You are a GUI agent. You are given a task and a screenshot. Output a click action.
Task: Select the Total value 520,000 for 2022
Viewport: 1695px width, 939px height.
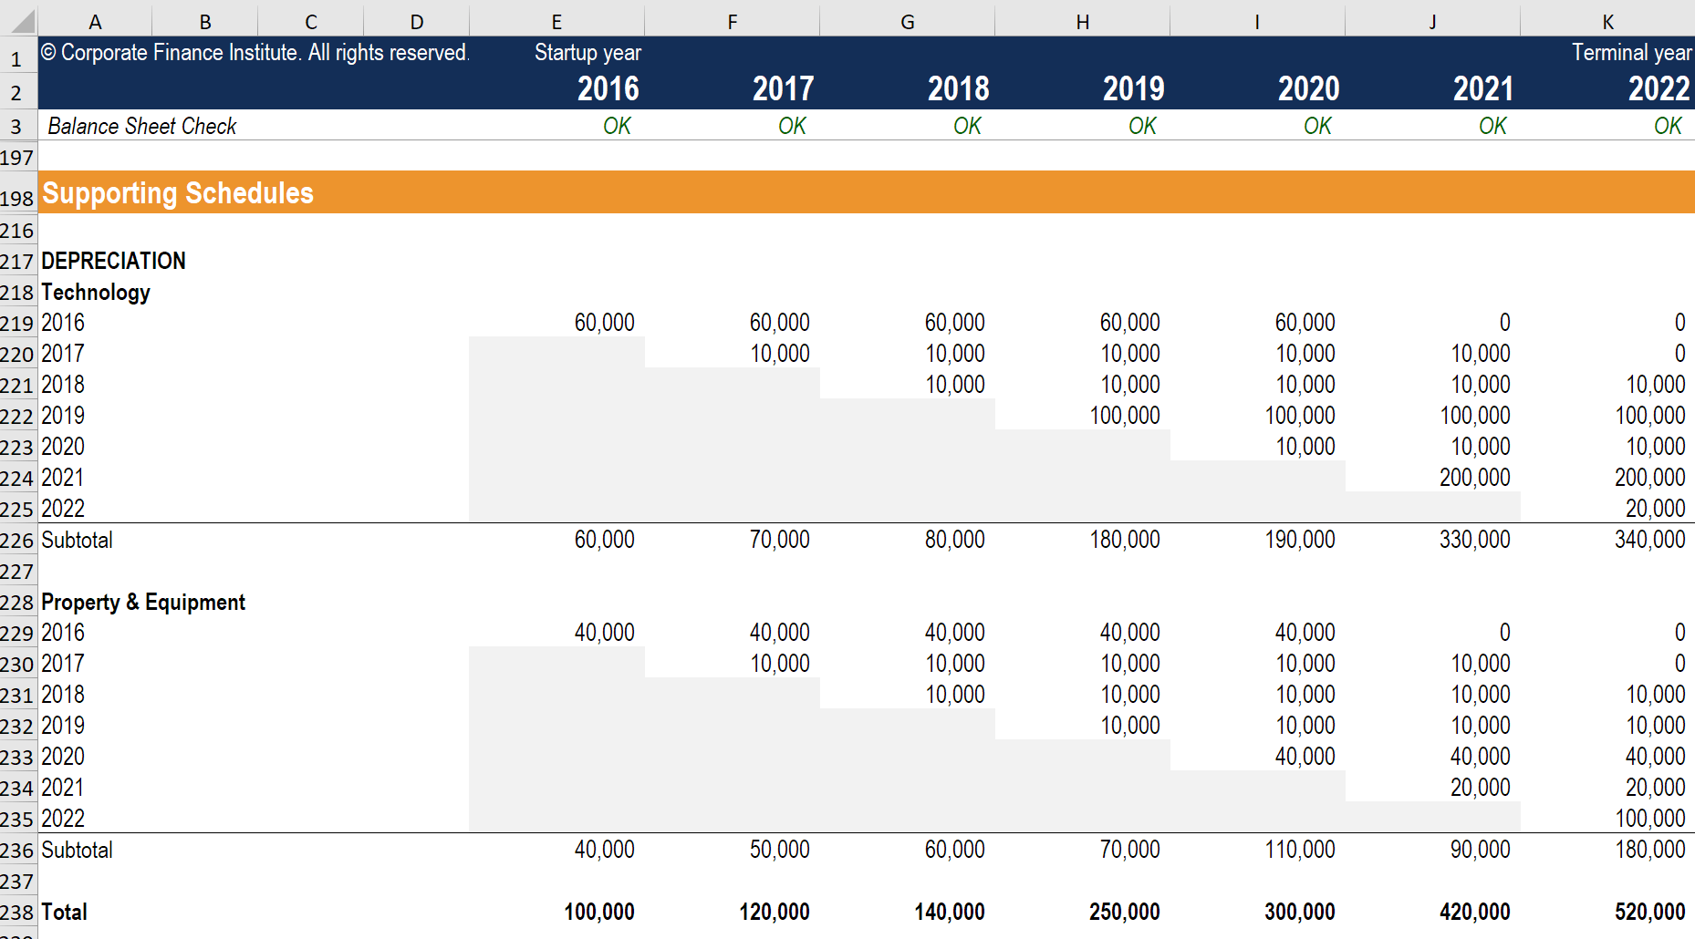(x=1649, y=912)
